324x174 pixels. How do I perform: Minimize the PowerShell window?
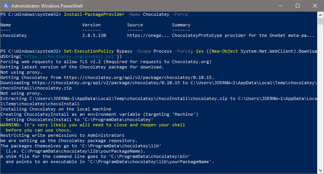point(280,6)
